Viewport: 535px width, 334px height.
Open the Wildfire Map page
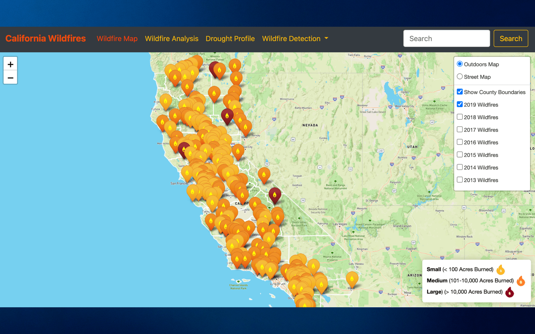pos(117,38)
